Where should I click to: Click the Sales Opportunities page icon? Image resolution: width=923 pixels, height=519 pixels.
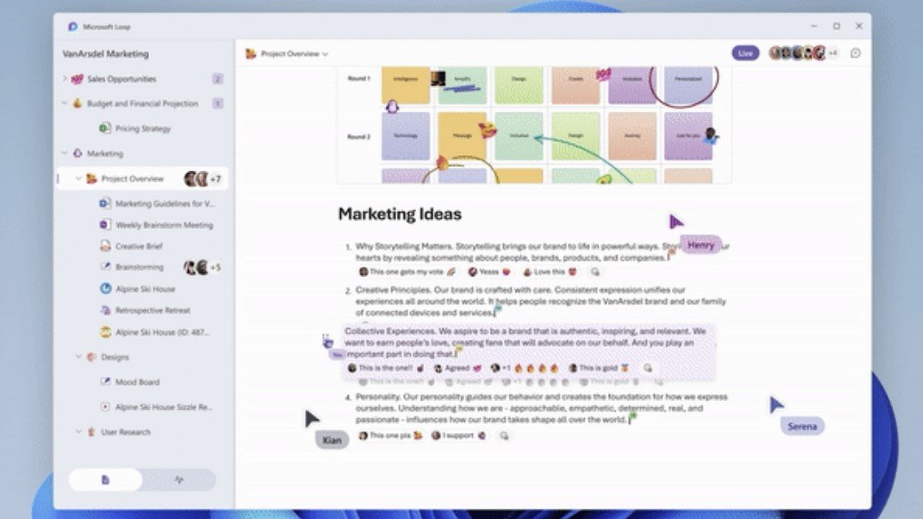pos(76,79)
